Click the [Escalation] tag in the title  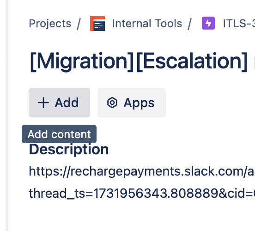pos(192,61)
